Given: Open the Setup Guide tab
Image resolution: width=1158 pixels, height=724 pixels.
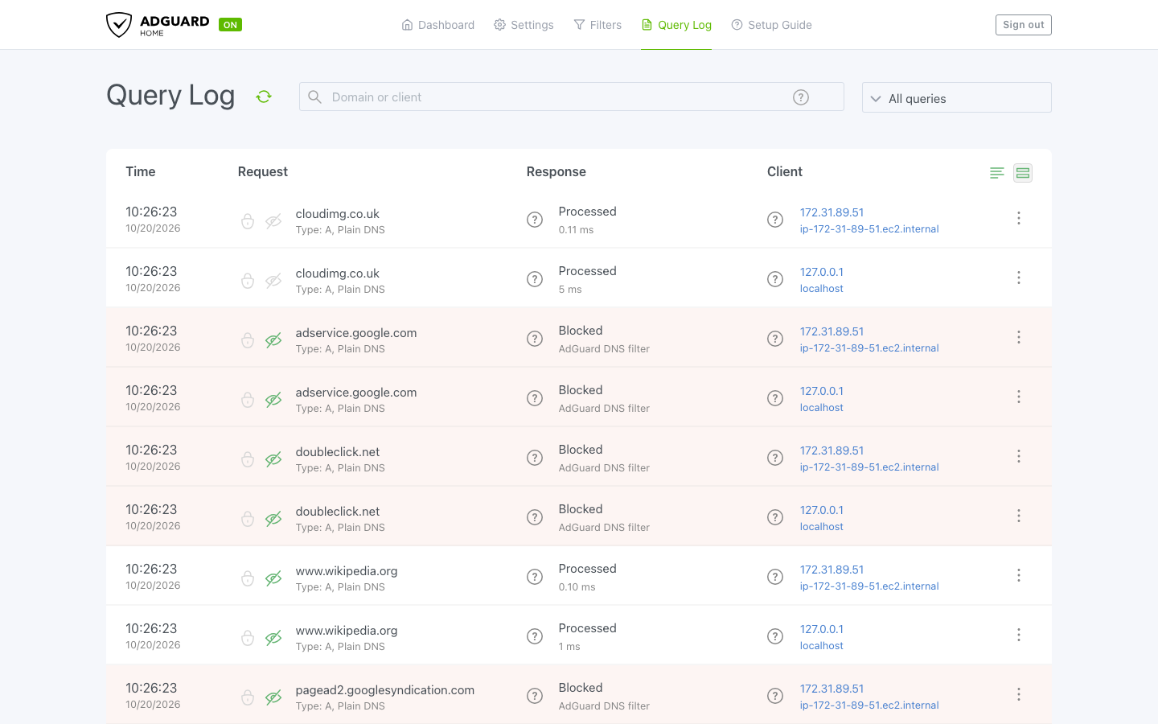Looking at the screenshot, I should pyautogui.click(x=772, y=25).
